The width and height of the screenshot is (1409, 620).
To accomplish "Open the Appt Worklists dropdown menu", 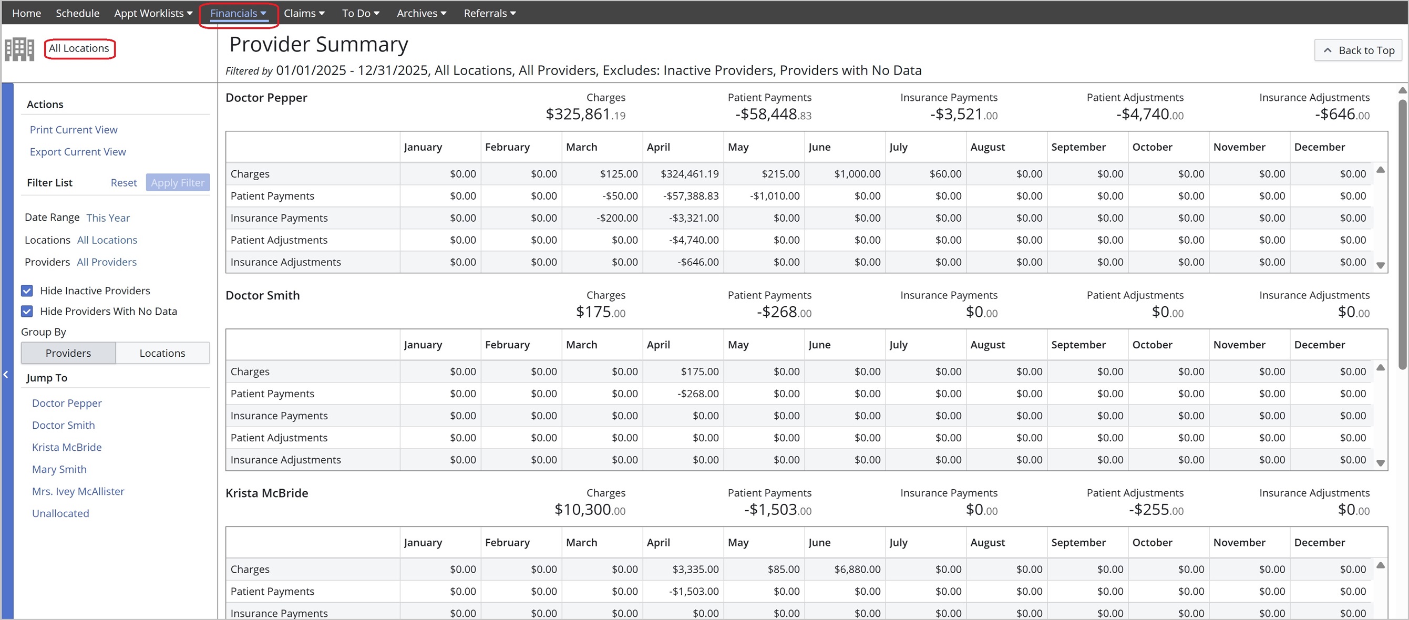I will point(153,13).
